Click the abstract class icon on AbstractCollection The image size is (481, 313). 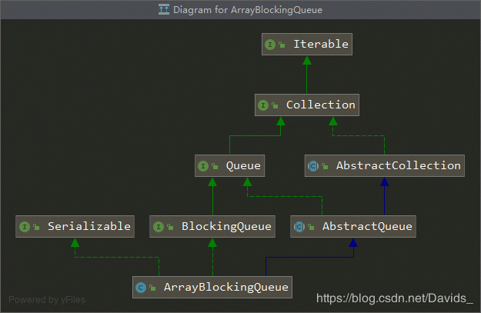[x=313, y=166]
